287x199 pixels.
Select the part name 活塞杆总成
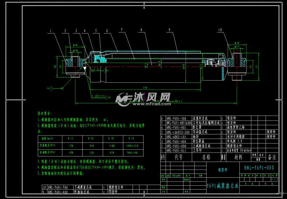coord(200,118)
